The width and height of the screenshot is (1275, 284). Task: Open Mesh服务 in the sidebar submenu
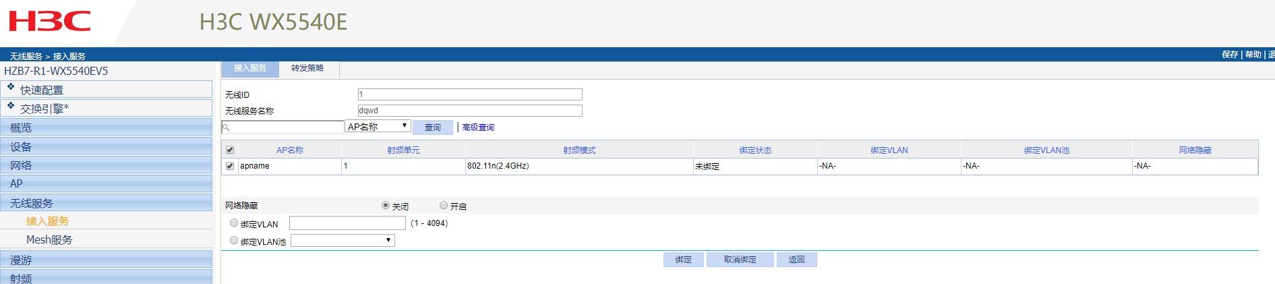[49, 239]
